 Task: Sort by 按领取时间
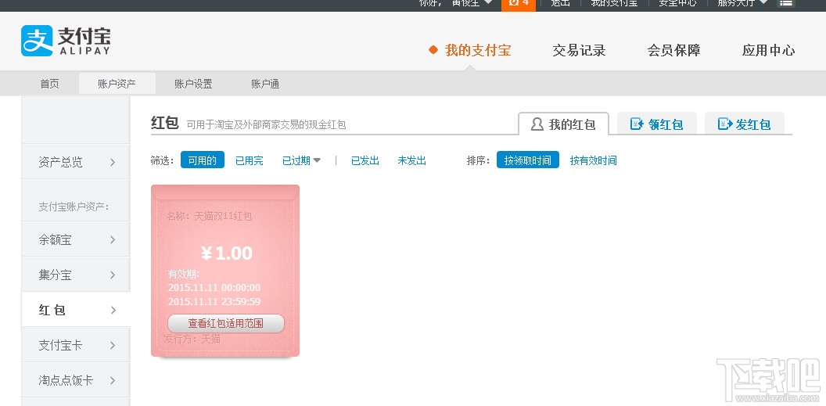click(528, 160)
